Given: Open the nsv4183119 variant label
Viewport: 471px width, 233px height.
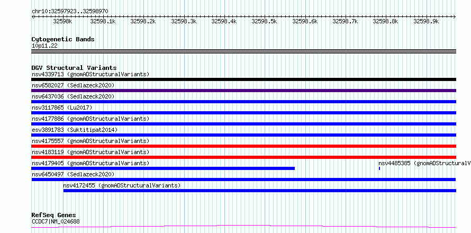Looking at the screenshot, I should coord(90,152).
